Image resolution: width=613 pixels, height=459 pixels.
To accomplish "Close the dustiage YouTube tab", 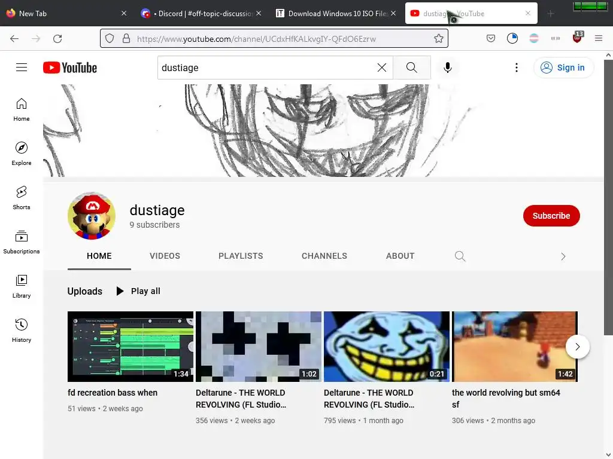I will pyautogui.click(x=528, y=13).
